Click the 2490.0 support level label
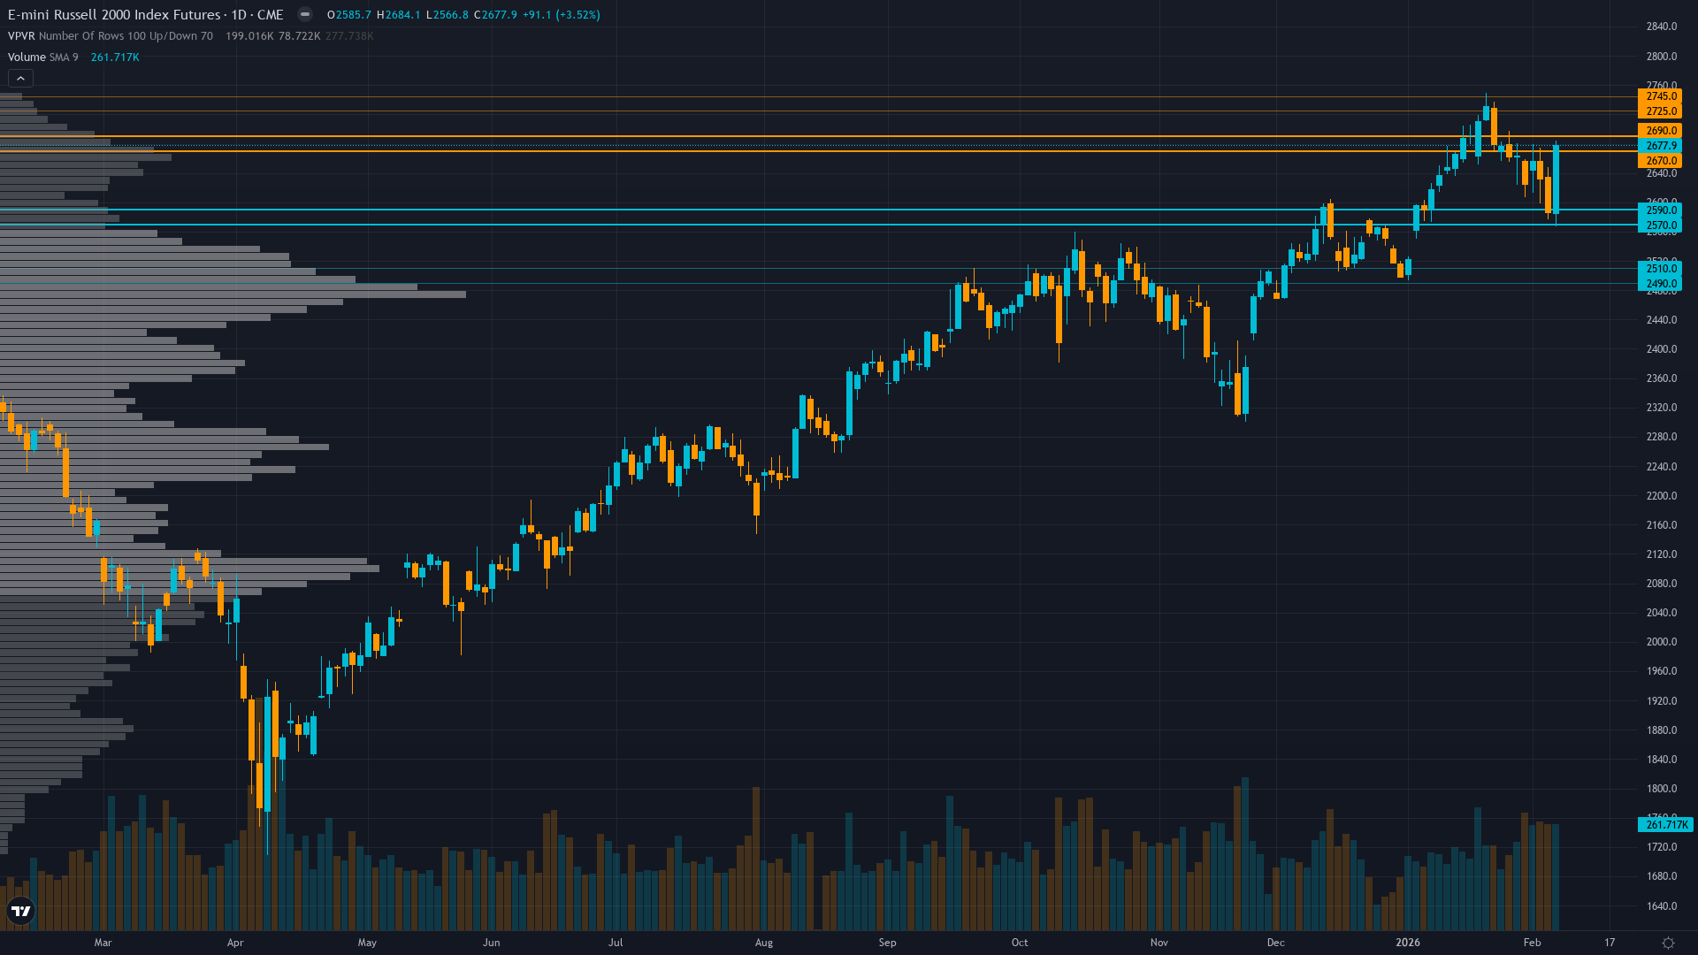 tap(1661, 284)
